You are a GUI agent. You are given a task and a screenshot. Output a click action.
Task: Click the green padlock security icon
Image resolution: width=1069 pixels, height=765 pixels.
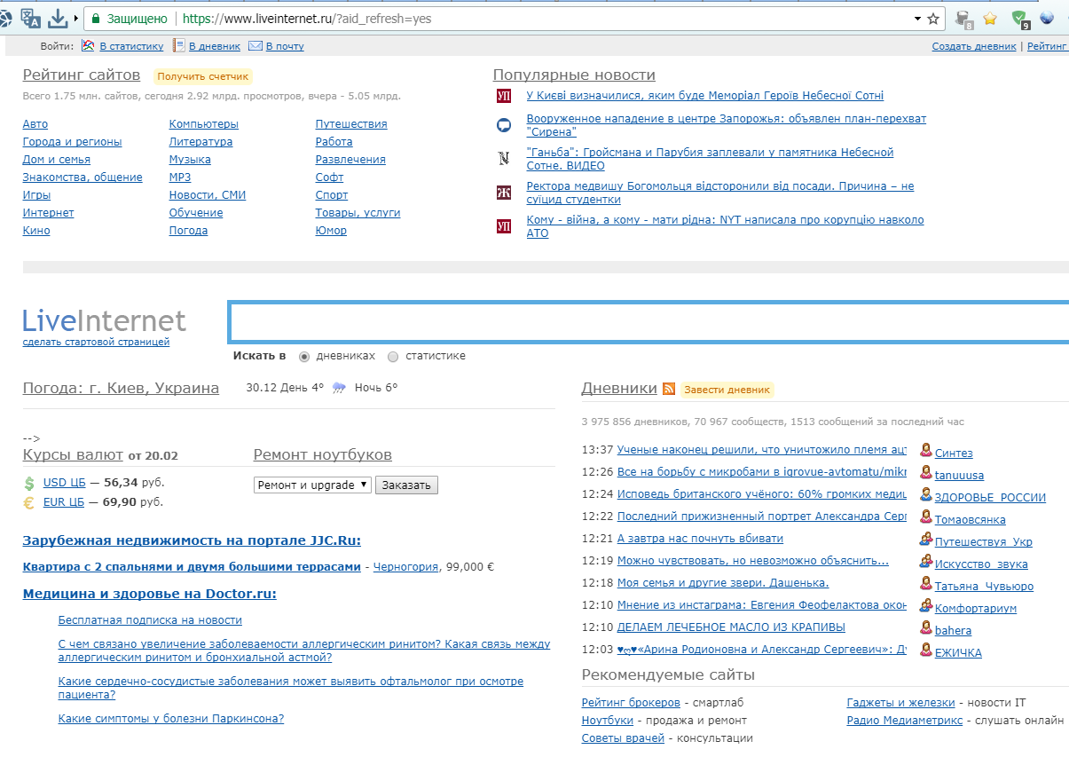pos(96,19)
